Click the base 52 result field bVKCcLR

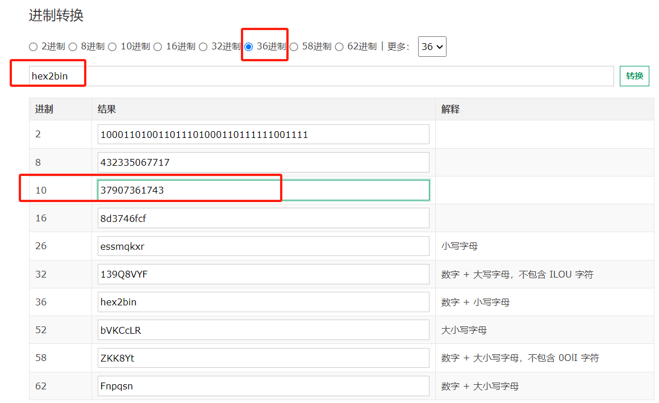tap(263, 330)
